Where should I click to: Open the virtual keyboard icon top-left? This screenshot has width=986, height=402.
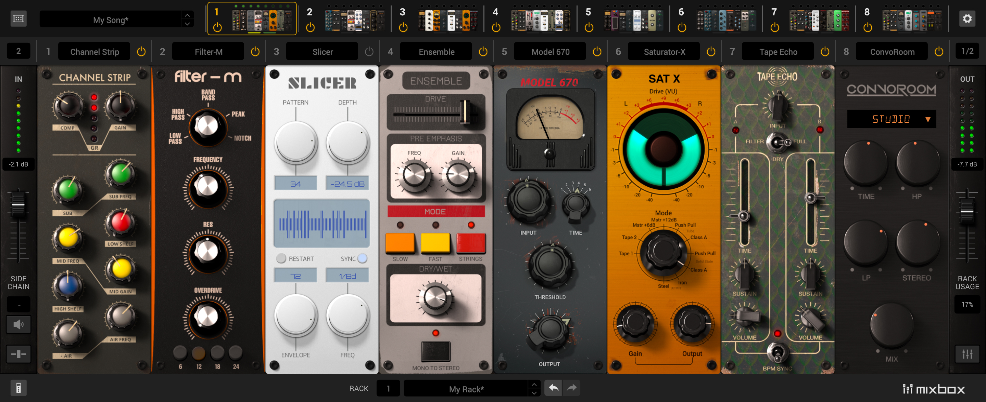pyautogui.click(x=18, y=18)
